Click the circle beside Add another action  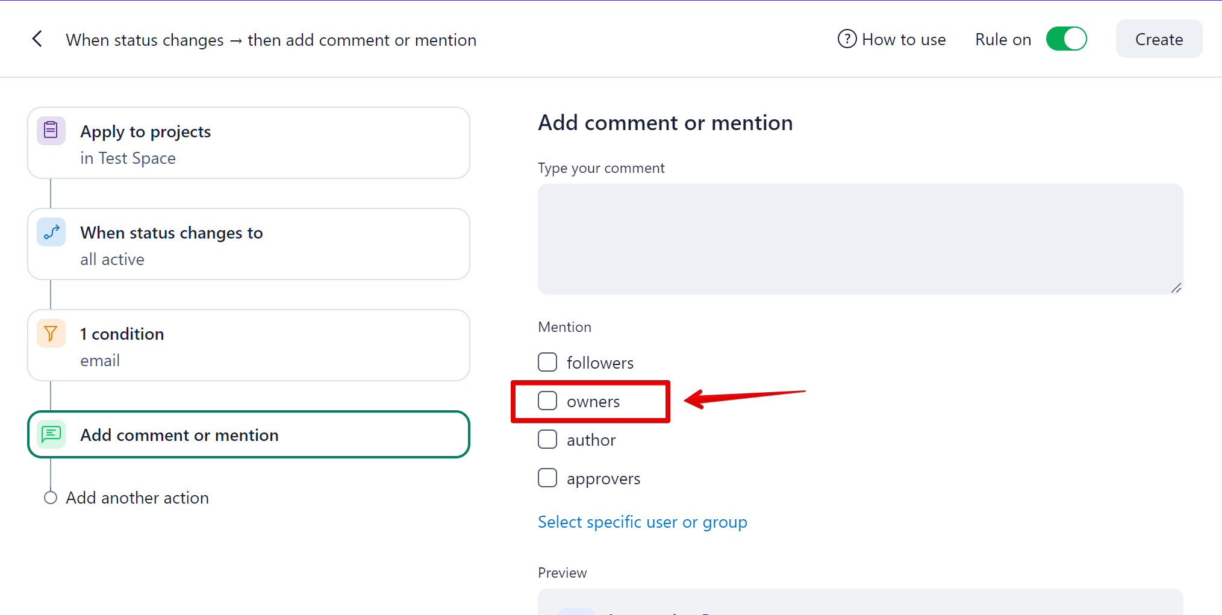pos(51,498)
